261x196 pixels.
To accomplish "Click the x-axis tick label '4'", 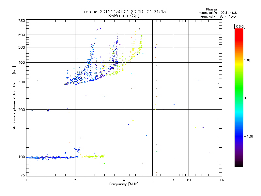I will tap(124, 180).
